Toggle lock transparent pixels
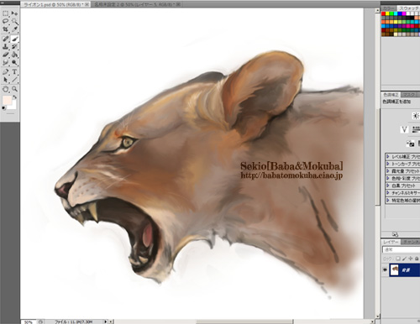This screenshot has width=420, height=324. pyautogui.click(x=398, y=259)
